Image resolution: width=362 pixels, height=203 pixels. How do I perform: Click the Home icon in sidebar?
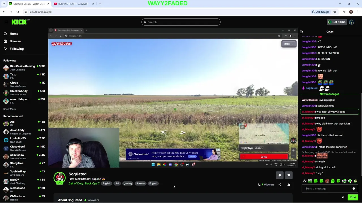pos(5,34)
